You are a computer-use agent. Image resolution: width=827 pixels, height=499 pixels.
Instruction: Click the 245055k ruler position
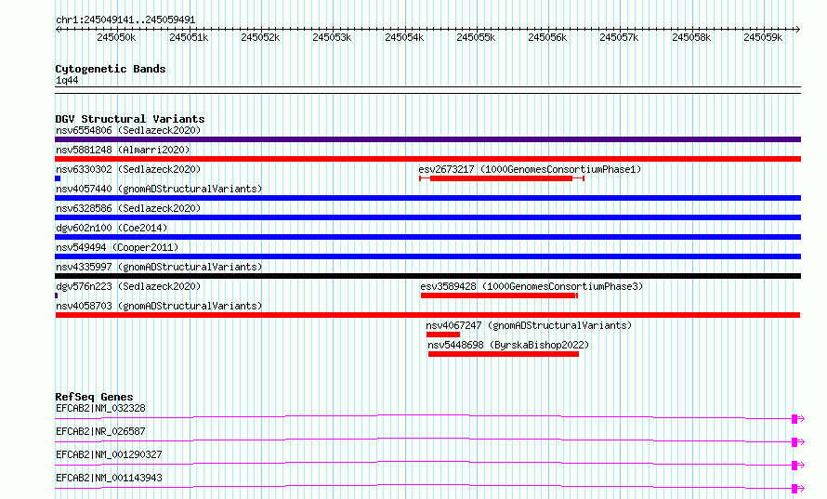[477, 37]
